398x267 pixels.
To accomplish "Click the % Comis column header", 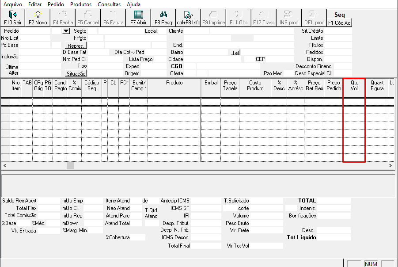I will 74,88.
